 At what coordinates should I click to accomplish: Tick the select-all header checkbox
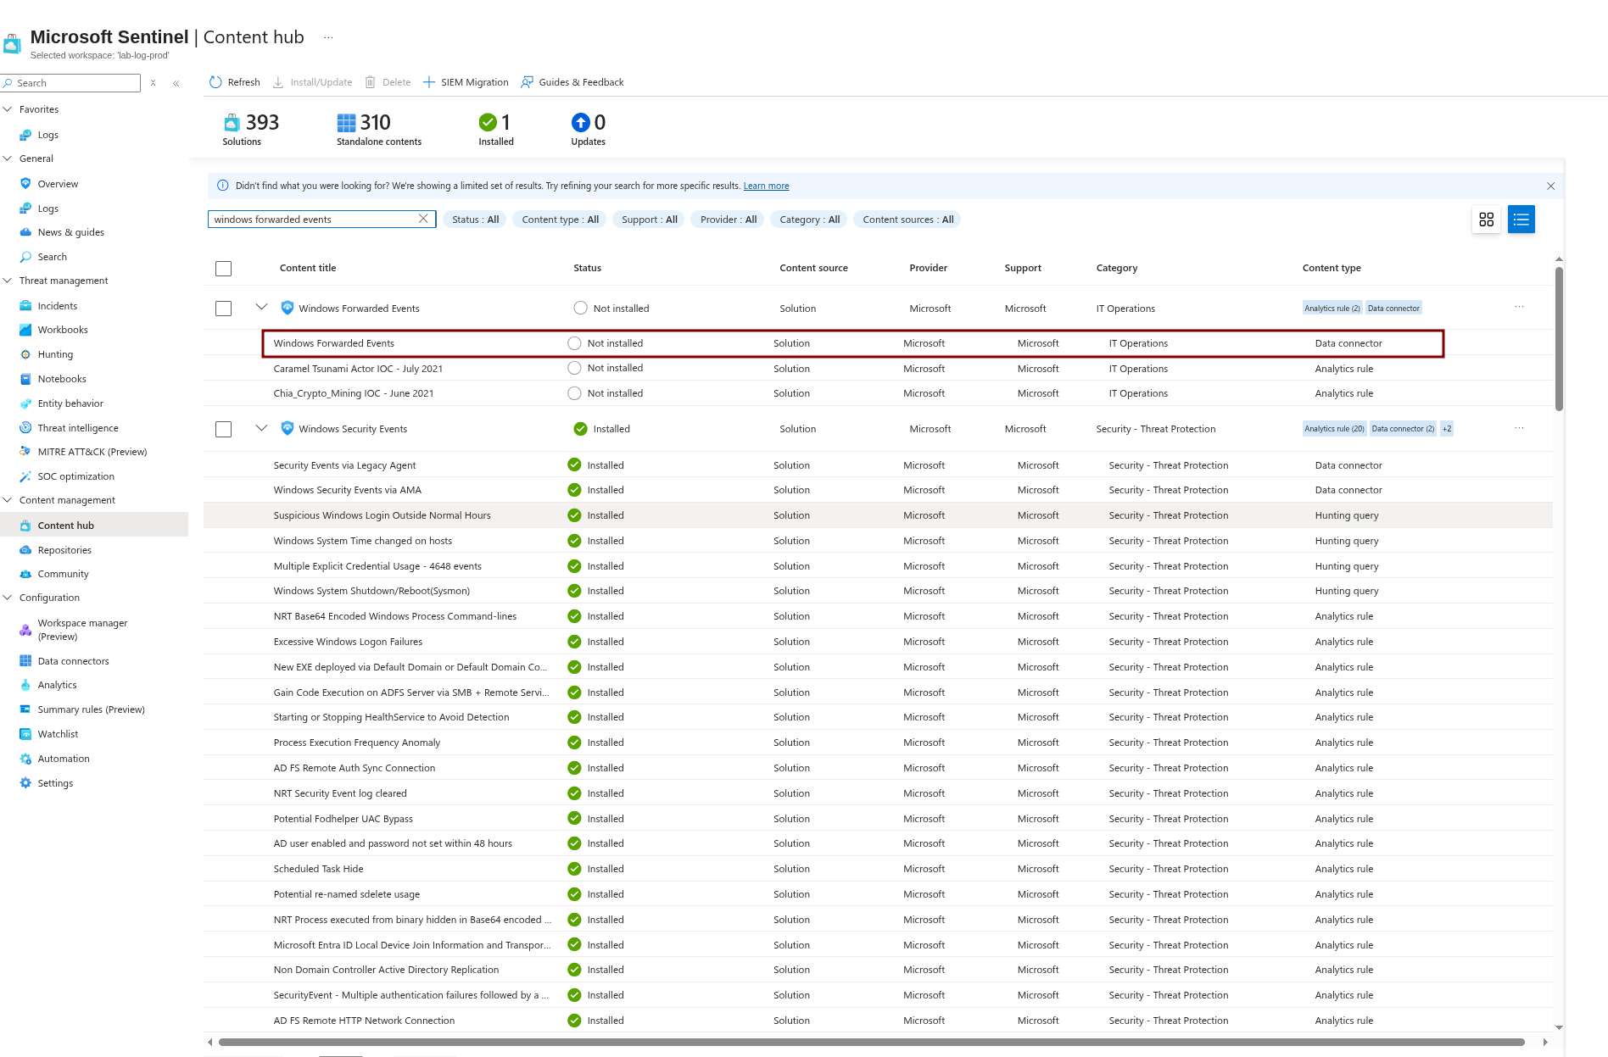(x=224, y=269)
